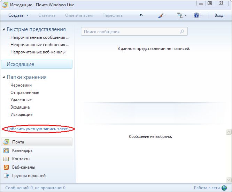Select the second Непрочитанные сообщения view
The image size is (232, 192).
tap(40, 45)
